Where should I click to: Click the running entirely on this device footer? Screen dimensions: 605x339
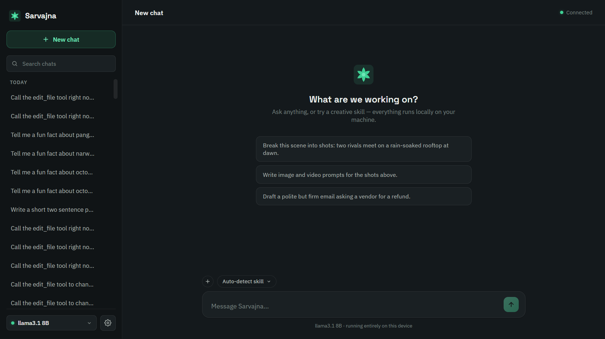[363, 326]
